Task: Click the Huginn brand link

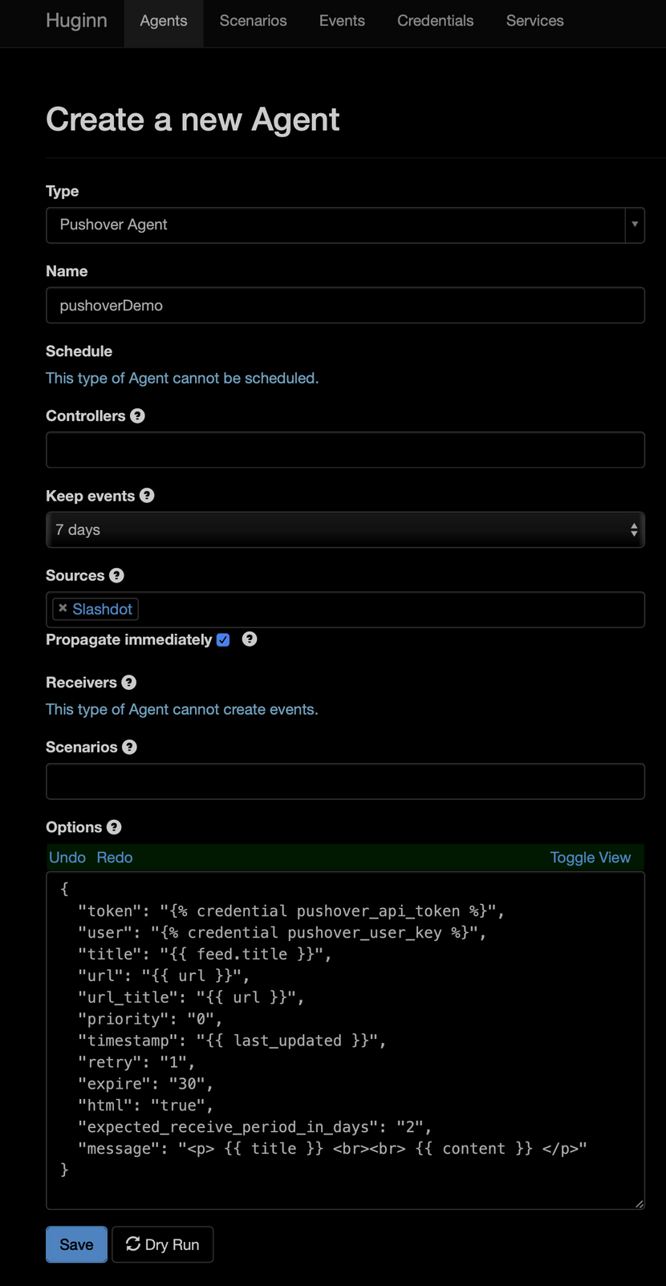Action: click(x=76, y=21)
